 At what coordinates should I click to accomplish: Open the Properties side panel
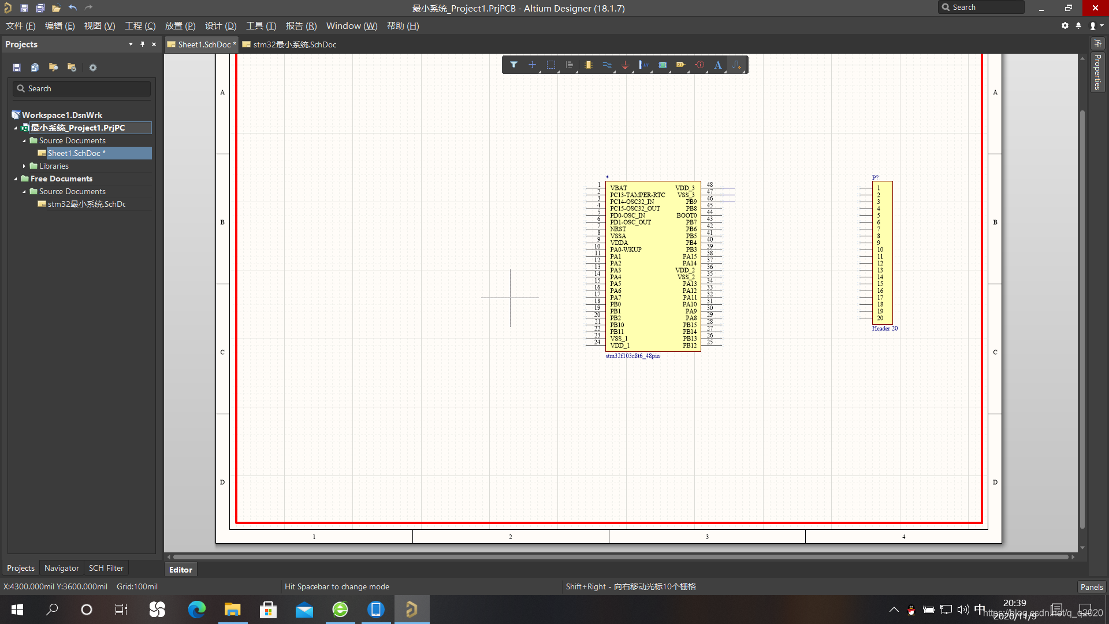pyautogui.click(x=1097, y=72)
